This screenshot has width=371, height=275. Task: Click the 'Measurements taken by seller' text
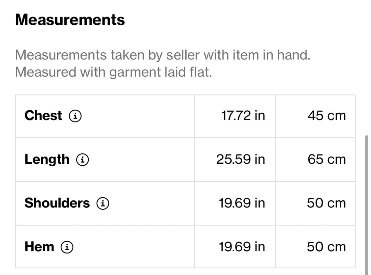pyautogui.click(x=163, y=55)
